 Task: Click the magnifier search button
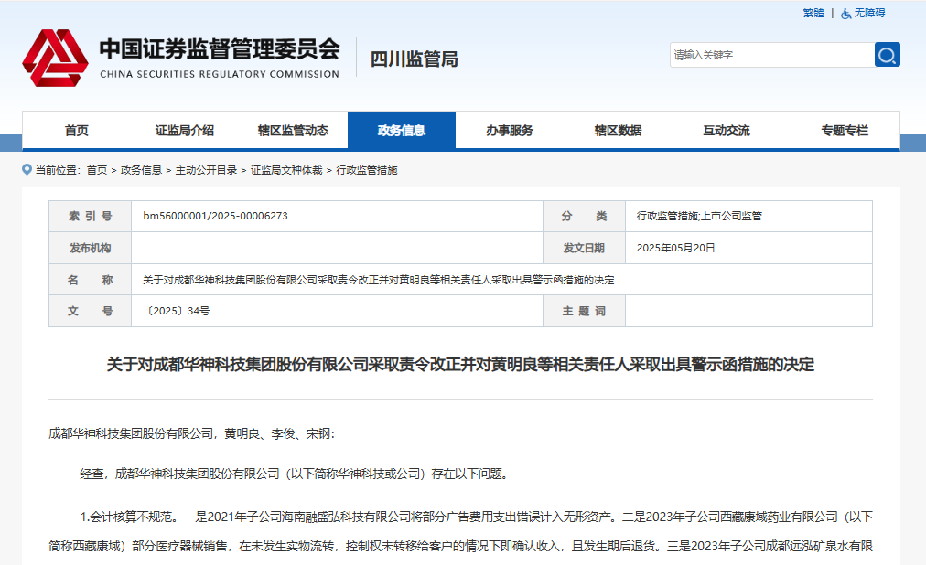pos(887,55)
